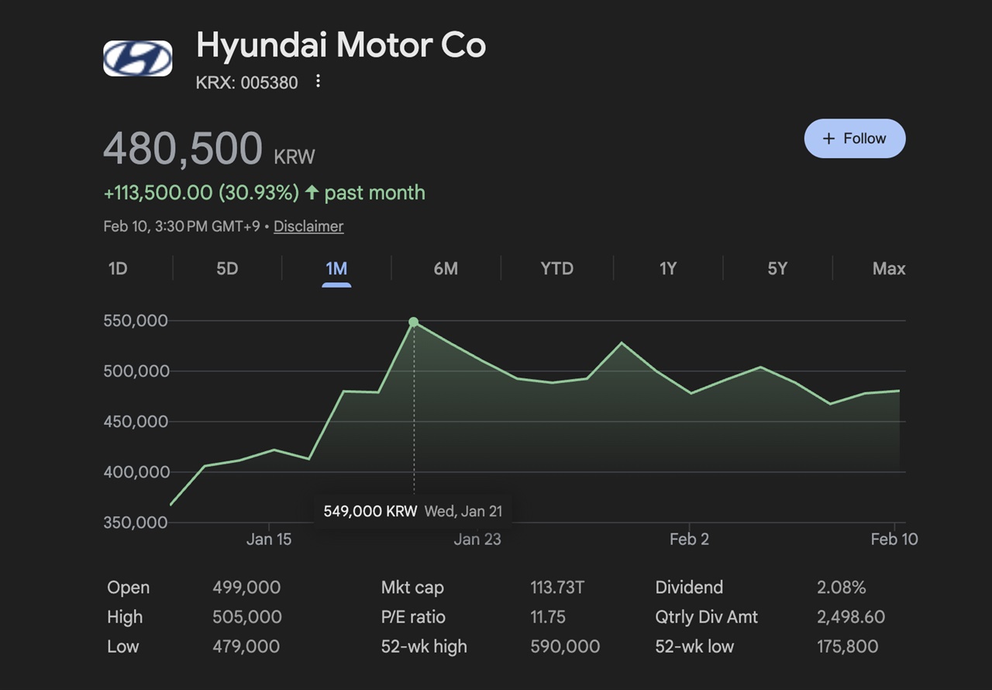This screenshot has width=992, height=690.
Task: Open the three-dot more options menu
Action: (x=318, y=81)
